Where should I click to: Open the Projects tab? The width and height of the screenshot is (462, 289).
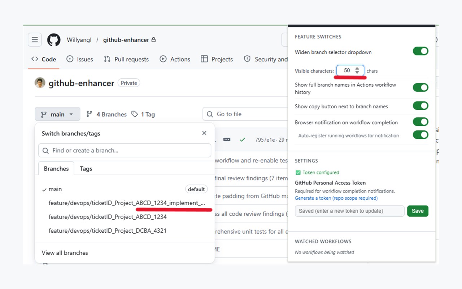pos(217,59)
